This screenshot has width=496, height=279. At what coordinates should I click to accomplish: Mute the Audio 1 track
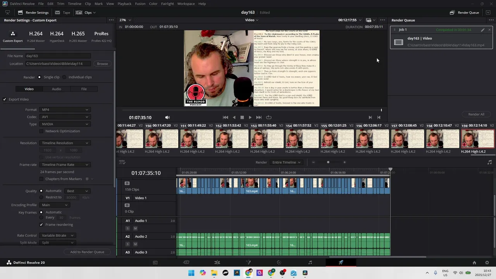(135, 228)
